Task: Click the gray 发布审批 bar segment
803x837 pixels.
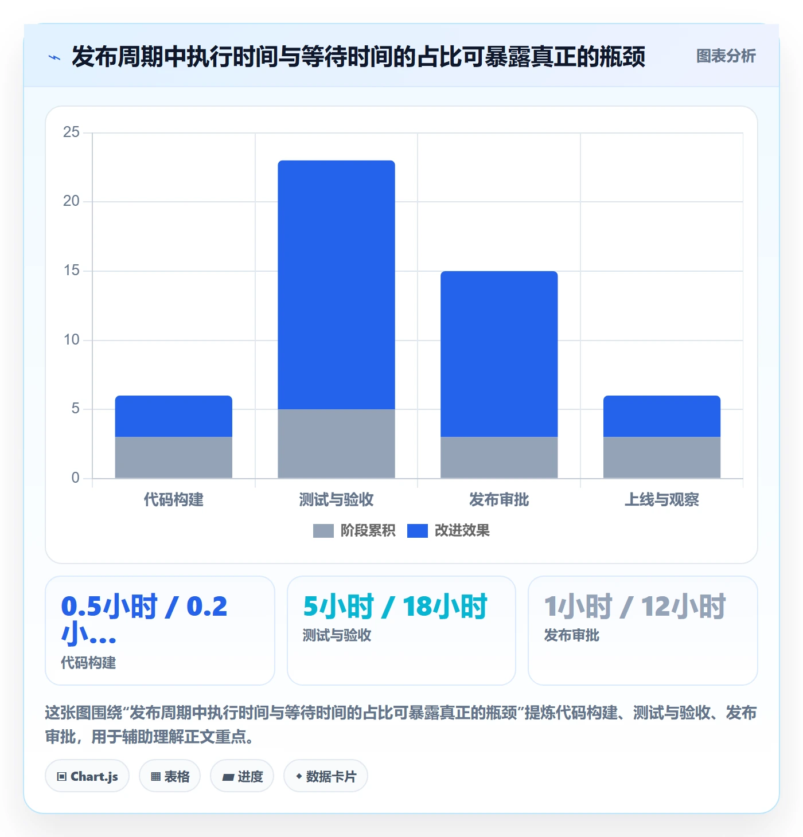Action: click(x=499, y=457)
